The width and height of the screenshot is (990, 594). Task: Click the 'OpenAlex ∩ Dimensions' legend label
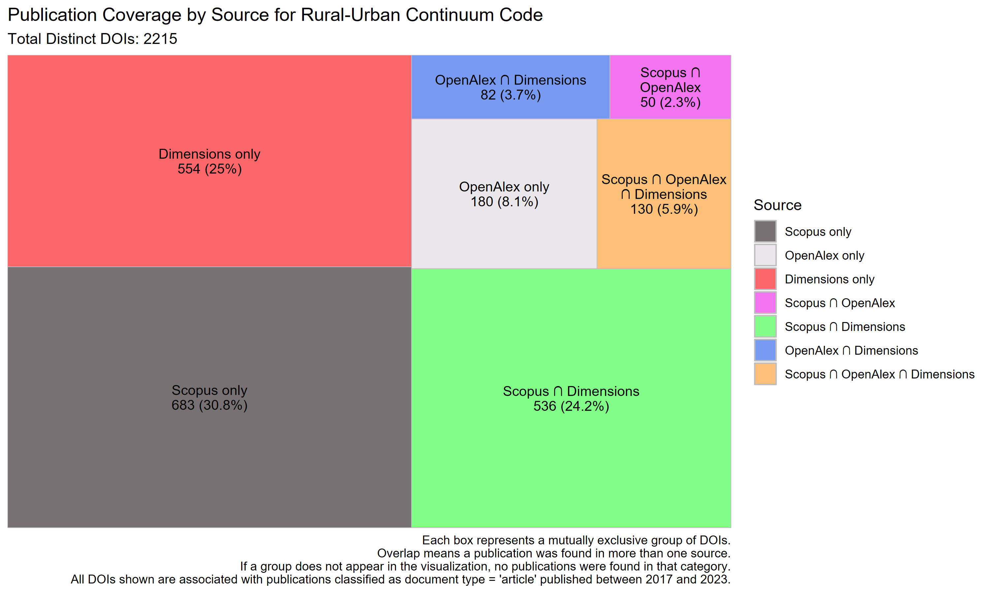tap(851, 351)
